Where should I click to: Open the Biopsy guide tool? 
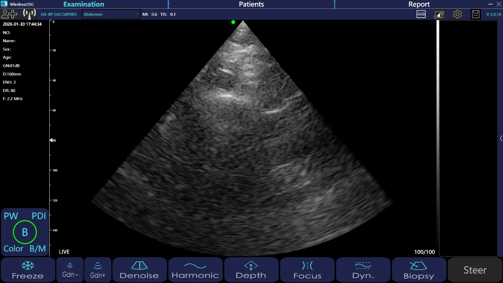click(419, 270)
